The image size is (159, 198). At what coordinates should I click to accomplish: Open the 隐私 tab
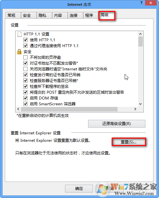tap(44, 16)
